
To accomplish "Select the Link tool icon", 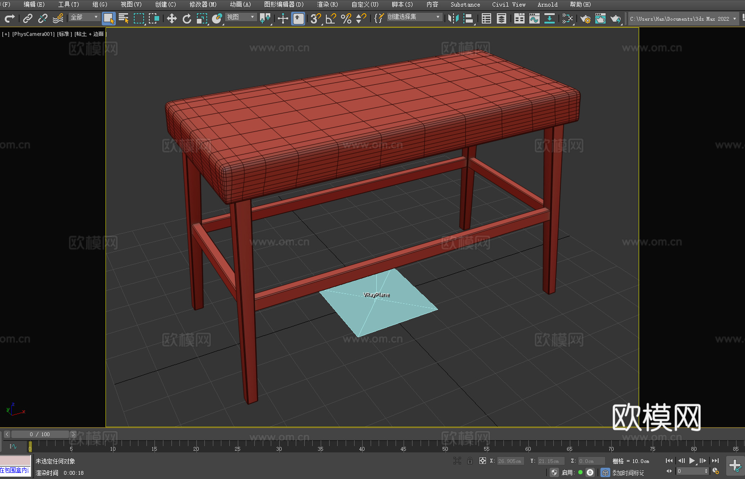I will point(28,18).
